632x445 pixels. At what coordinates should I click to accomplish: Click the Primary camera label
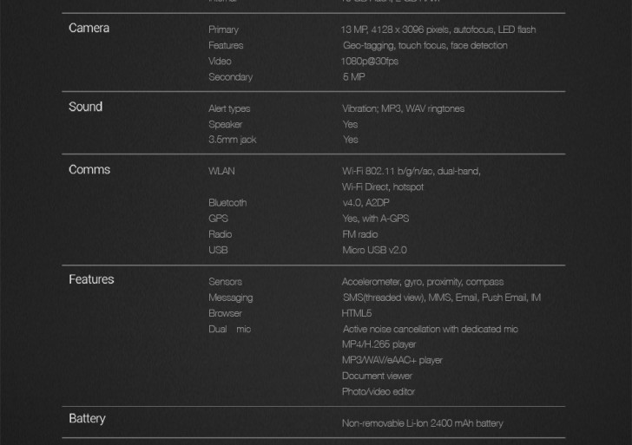pyautogui.click(x=223, y=29)
